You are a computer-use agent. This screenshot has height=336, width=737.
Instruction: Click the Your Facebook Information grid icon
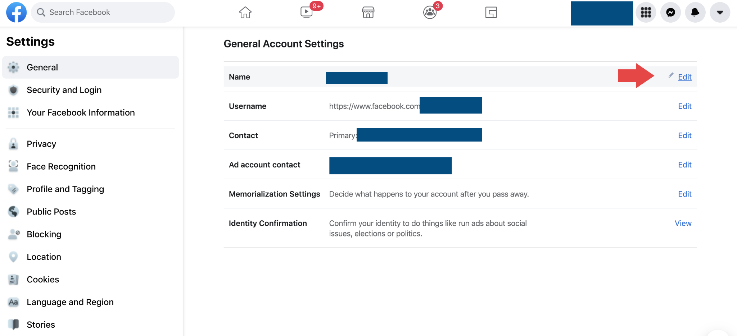coord(13,112)
